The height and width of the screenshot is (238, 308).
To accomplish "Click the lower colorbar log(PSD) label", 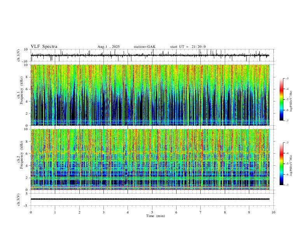I will [x=291, y=165].
